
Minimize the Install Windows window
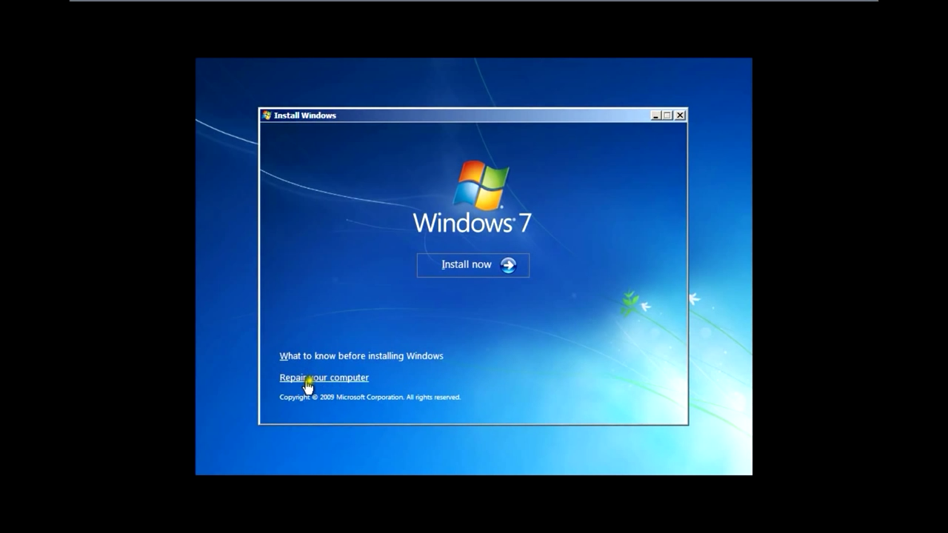click(655, 115)
